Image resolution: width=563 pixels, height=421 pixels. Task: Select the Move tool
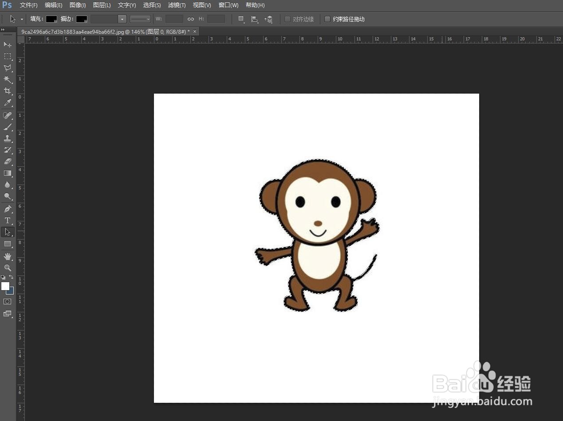click(x=8, y=44)
